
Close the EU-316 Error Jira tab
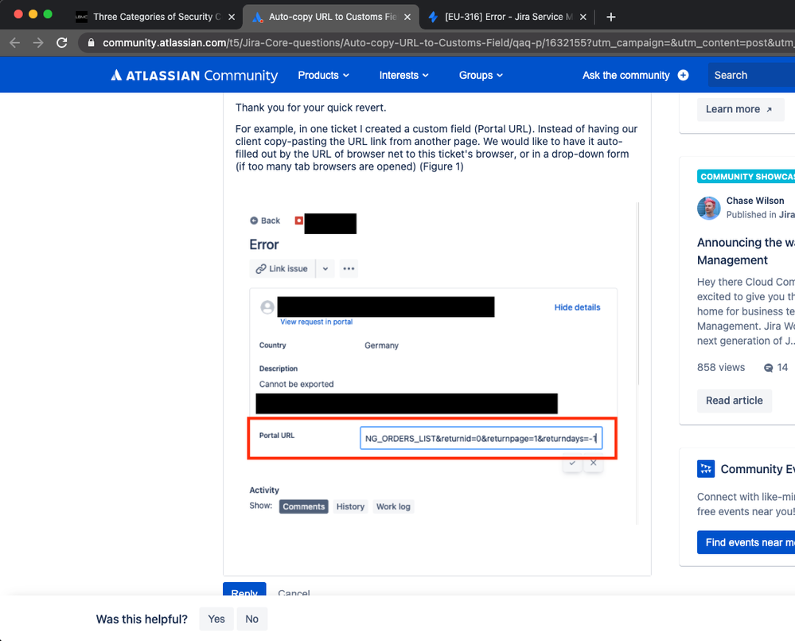[x=583, y=17]
